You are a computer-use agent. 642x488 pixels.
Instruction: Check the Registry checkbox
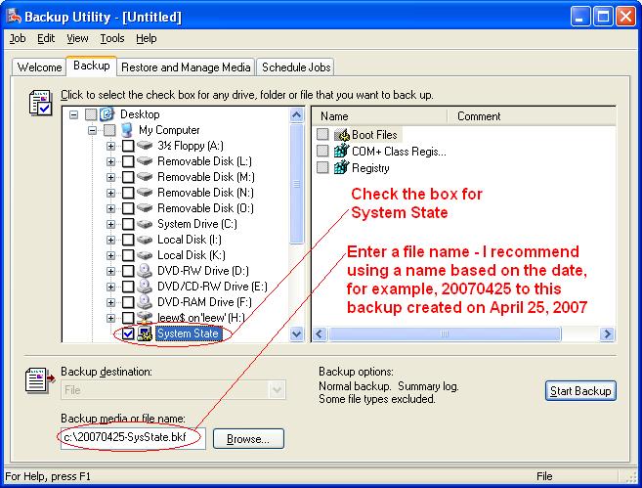coord(322,167)
